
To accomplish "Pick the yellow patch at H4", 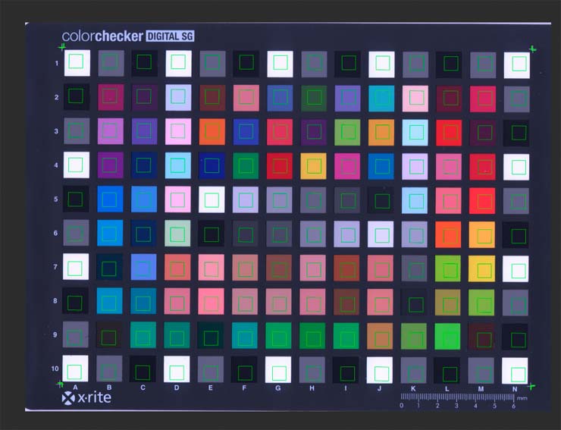I will click(x=313, y=166).
